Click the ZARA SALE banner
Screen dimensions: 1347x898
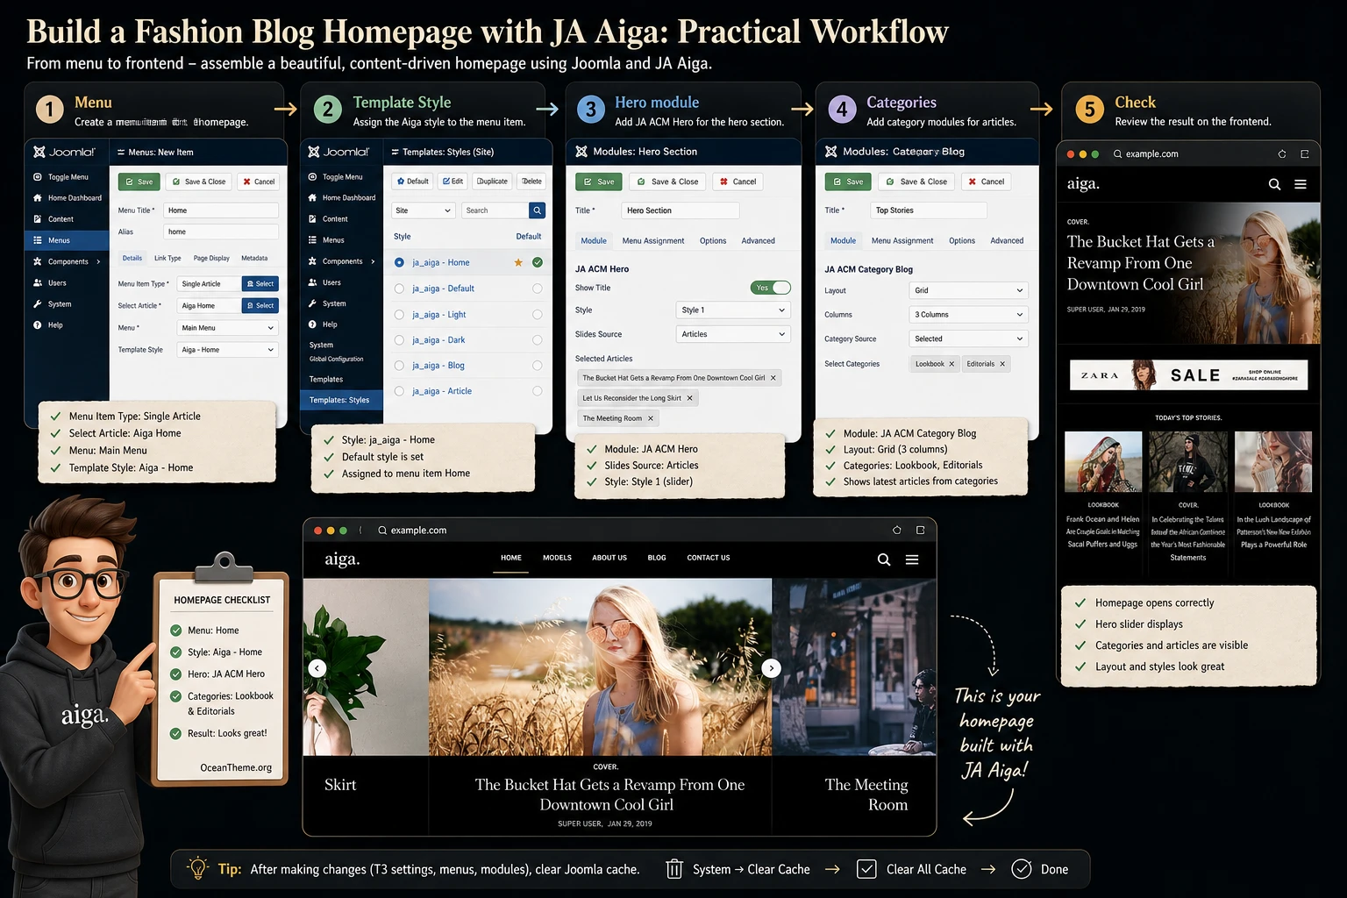1188,374
